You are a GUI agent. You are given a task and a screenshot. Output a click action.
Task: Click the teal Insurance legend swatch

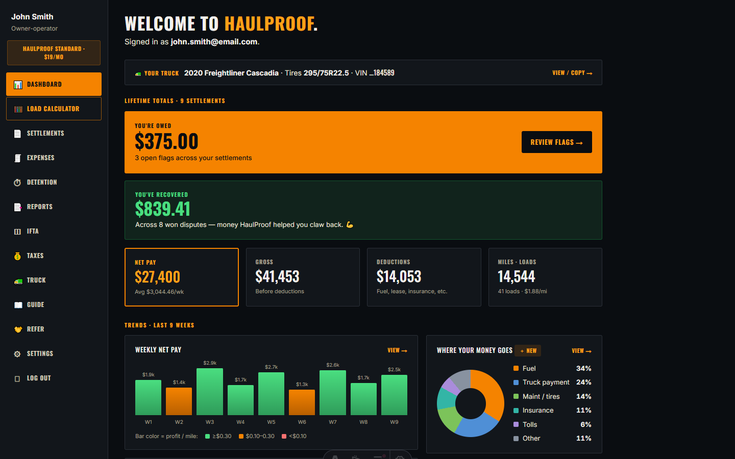point(516,411)
